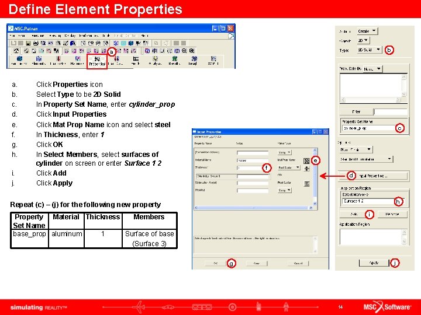The width and height of the screenshot is (421, 315).
Task: Select the XY Plot application icon
Action: 213,61
